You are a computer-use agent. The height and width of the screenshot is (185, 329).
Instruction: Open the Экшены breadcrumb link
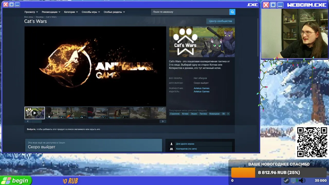40,17
